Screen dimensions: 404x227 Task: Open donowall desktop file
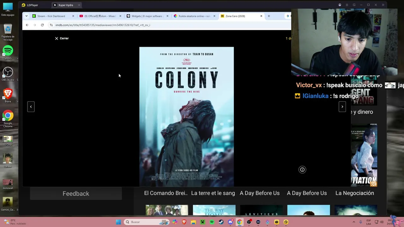[8, 184]
